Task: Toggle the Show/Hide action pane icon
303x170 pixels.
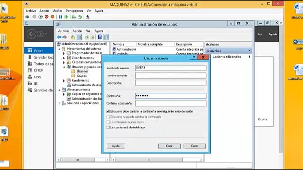Action: pos(106,37)
